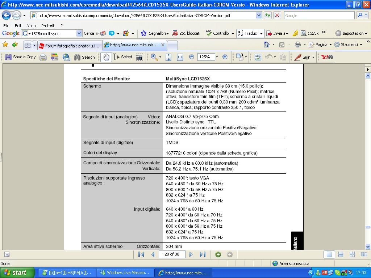Click the Add to Favorites icon
Screen dimensions: 371x278
15,45
